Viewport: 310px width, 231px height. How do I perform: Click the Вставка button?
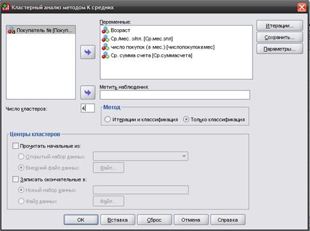[x=117, y=220]
